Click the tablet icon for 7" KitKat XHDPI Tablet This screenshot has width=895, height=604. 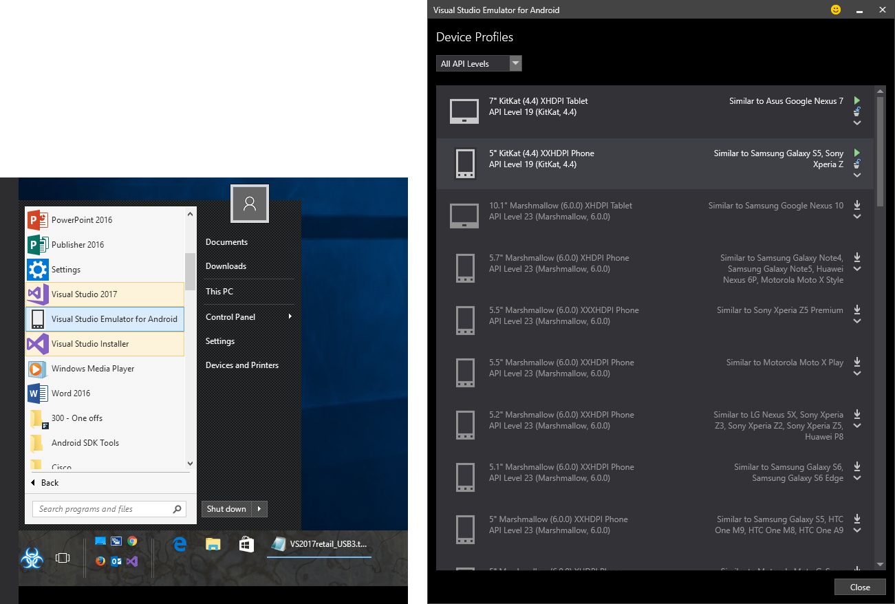coord(464,111)
